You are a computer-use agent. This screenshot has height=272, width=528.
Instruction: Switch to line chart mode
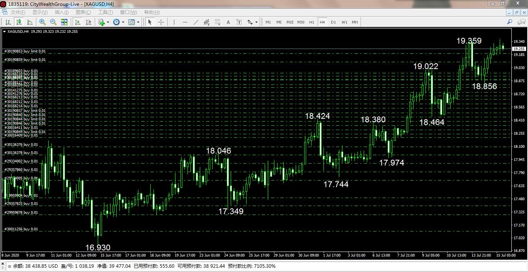pos(29,22)
